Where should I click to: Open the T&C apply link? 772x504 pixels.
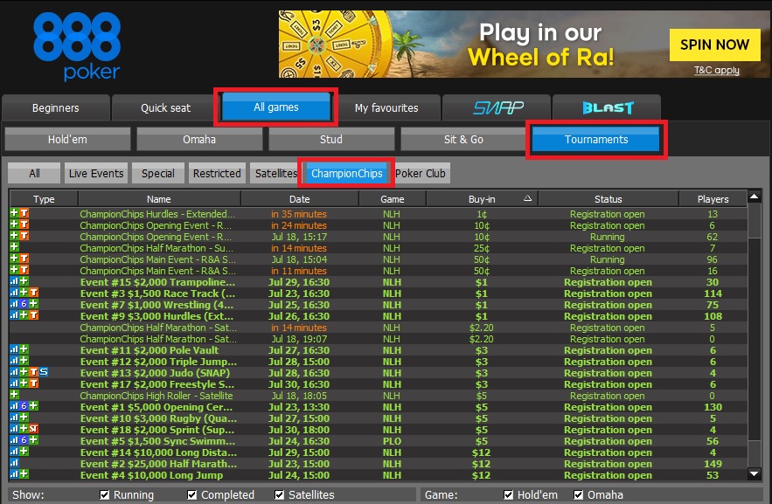pos(716,70)
